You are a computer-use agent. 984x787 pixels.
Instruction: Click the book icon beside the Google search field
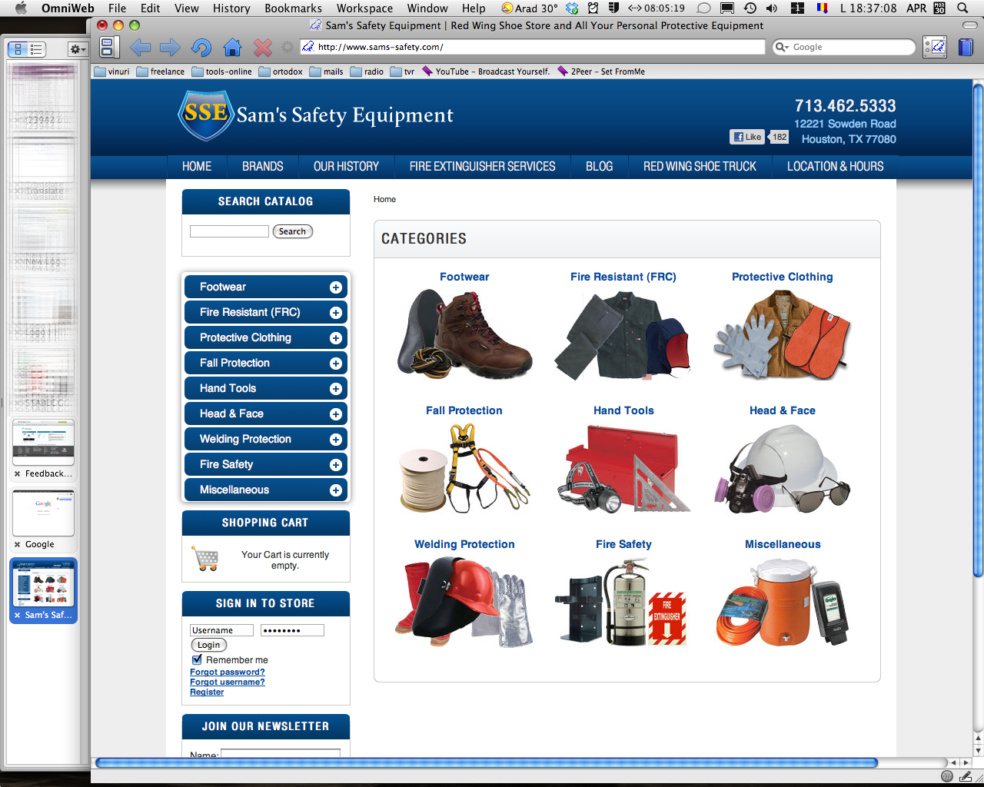coord(966,47)
